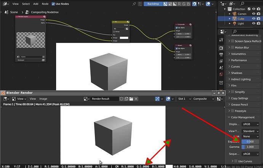Select the Alpha backdrop channel icon
263x168 pixels.
click(x=175, y=4)
